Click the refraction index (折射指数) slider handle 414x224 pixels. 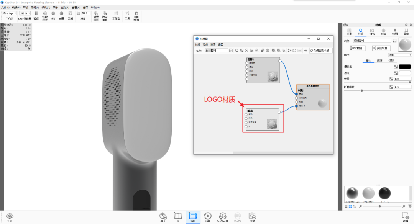tap(362, 90)
